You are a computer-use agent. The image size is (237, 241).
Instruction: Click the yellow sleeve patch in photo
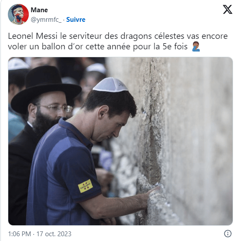point(85,186)
